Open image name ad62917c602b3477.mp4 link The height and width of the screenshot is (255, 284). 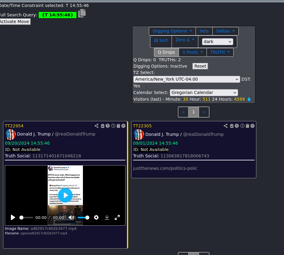click(53, 229)
